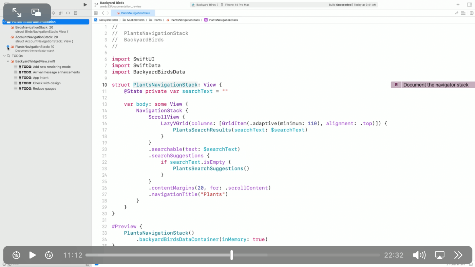
Task: Open the Plants folder breadcrumb
Action: (155, 20)
